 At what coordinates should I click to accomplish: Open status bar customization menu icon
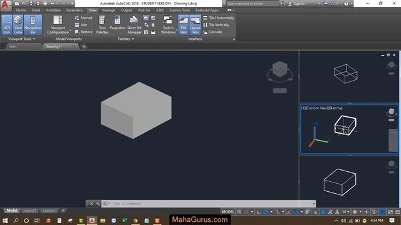tap(398, 212)
